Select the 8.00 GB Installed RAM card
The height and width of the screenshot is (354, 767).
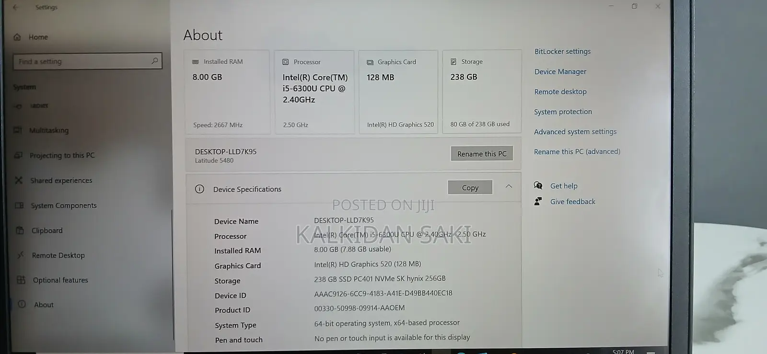(x=227, y=92)
